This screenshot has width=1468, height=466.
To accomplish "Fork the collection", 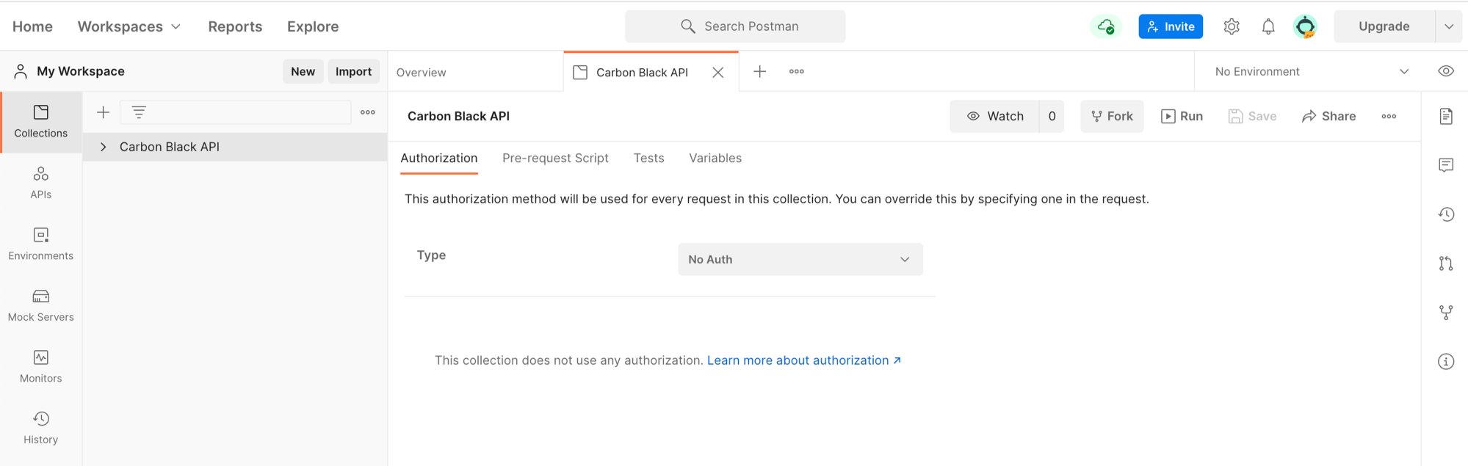I will 1112,116.
